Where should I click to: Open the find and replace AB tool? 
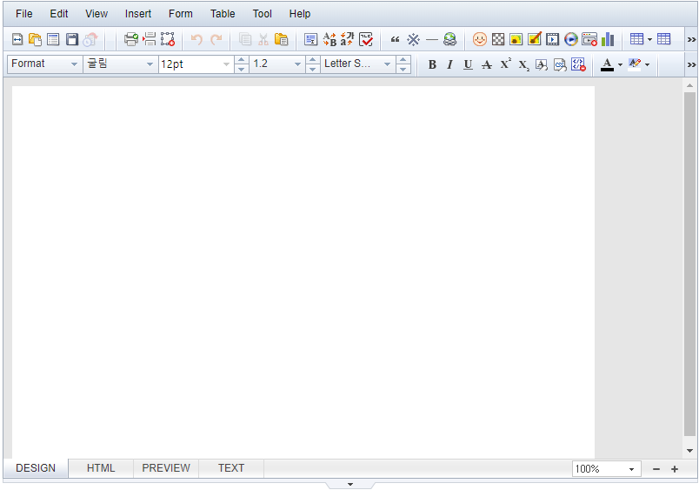pyautogui.click(x=330, y=40)
